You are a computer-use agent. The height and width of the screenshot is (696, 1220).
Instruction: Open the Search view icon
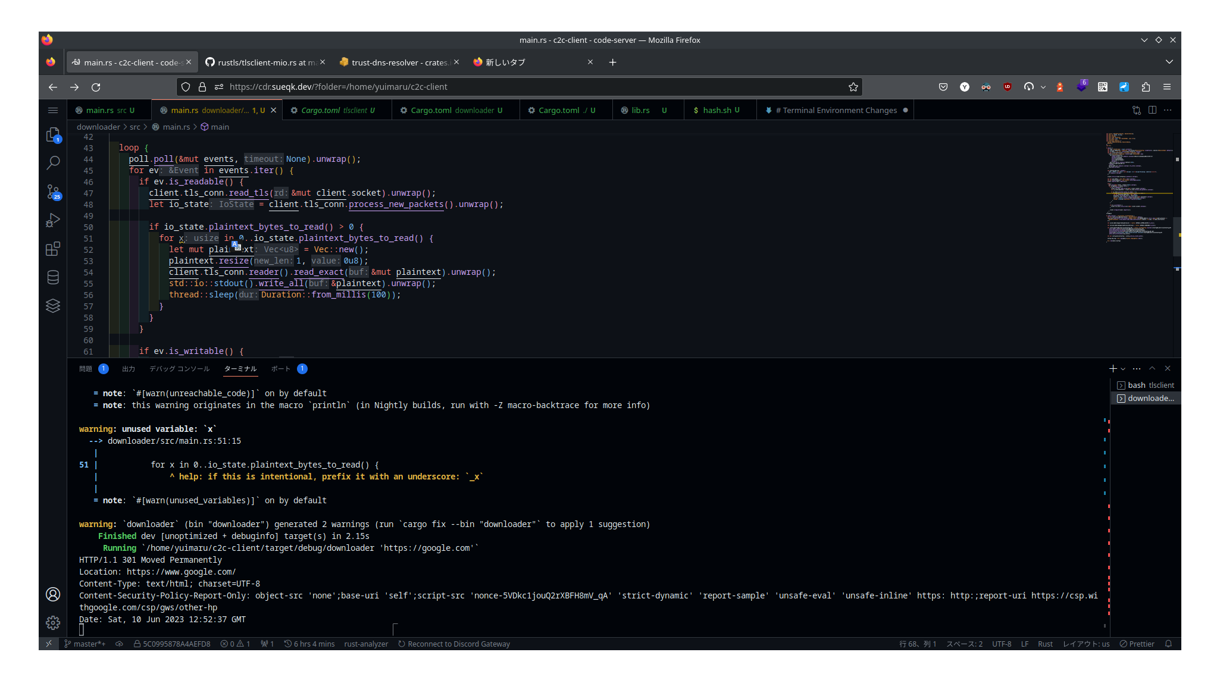click(x=53, y=163)
